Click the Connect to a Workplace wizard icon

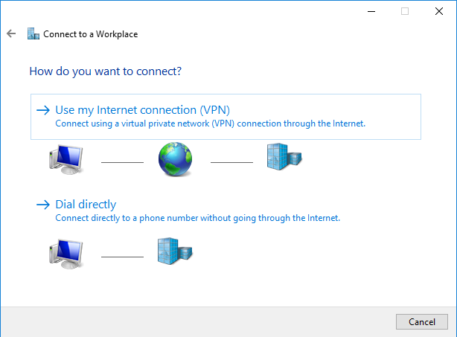[x=33, y=33]
